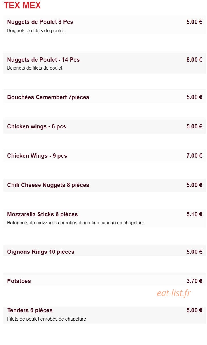Open Tenders 6 pièces entry

pyautogui.click(x=104, y=315)
